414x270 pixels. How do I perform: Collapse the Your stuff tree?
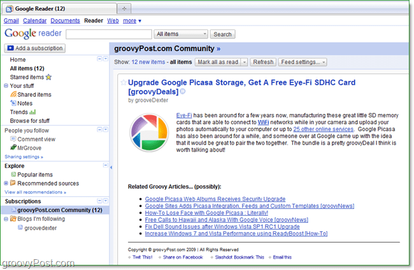(6, 86)
